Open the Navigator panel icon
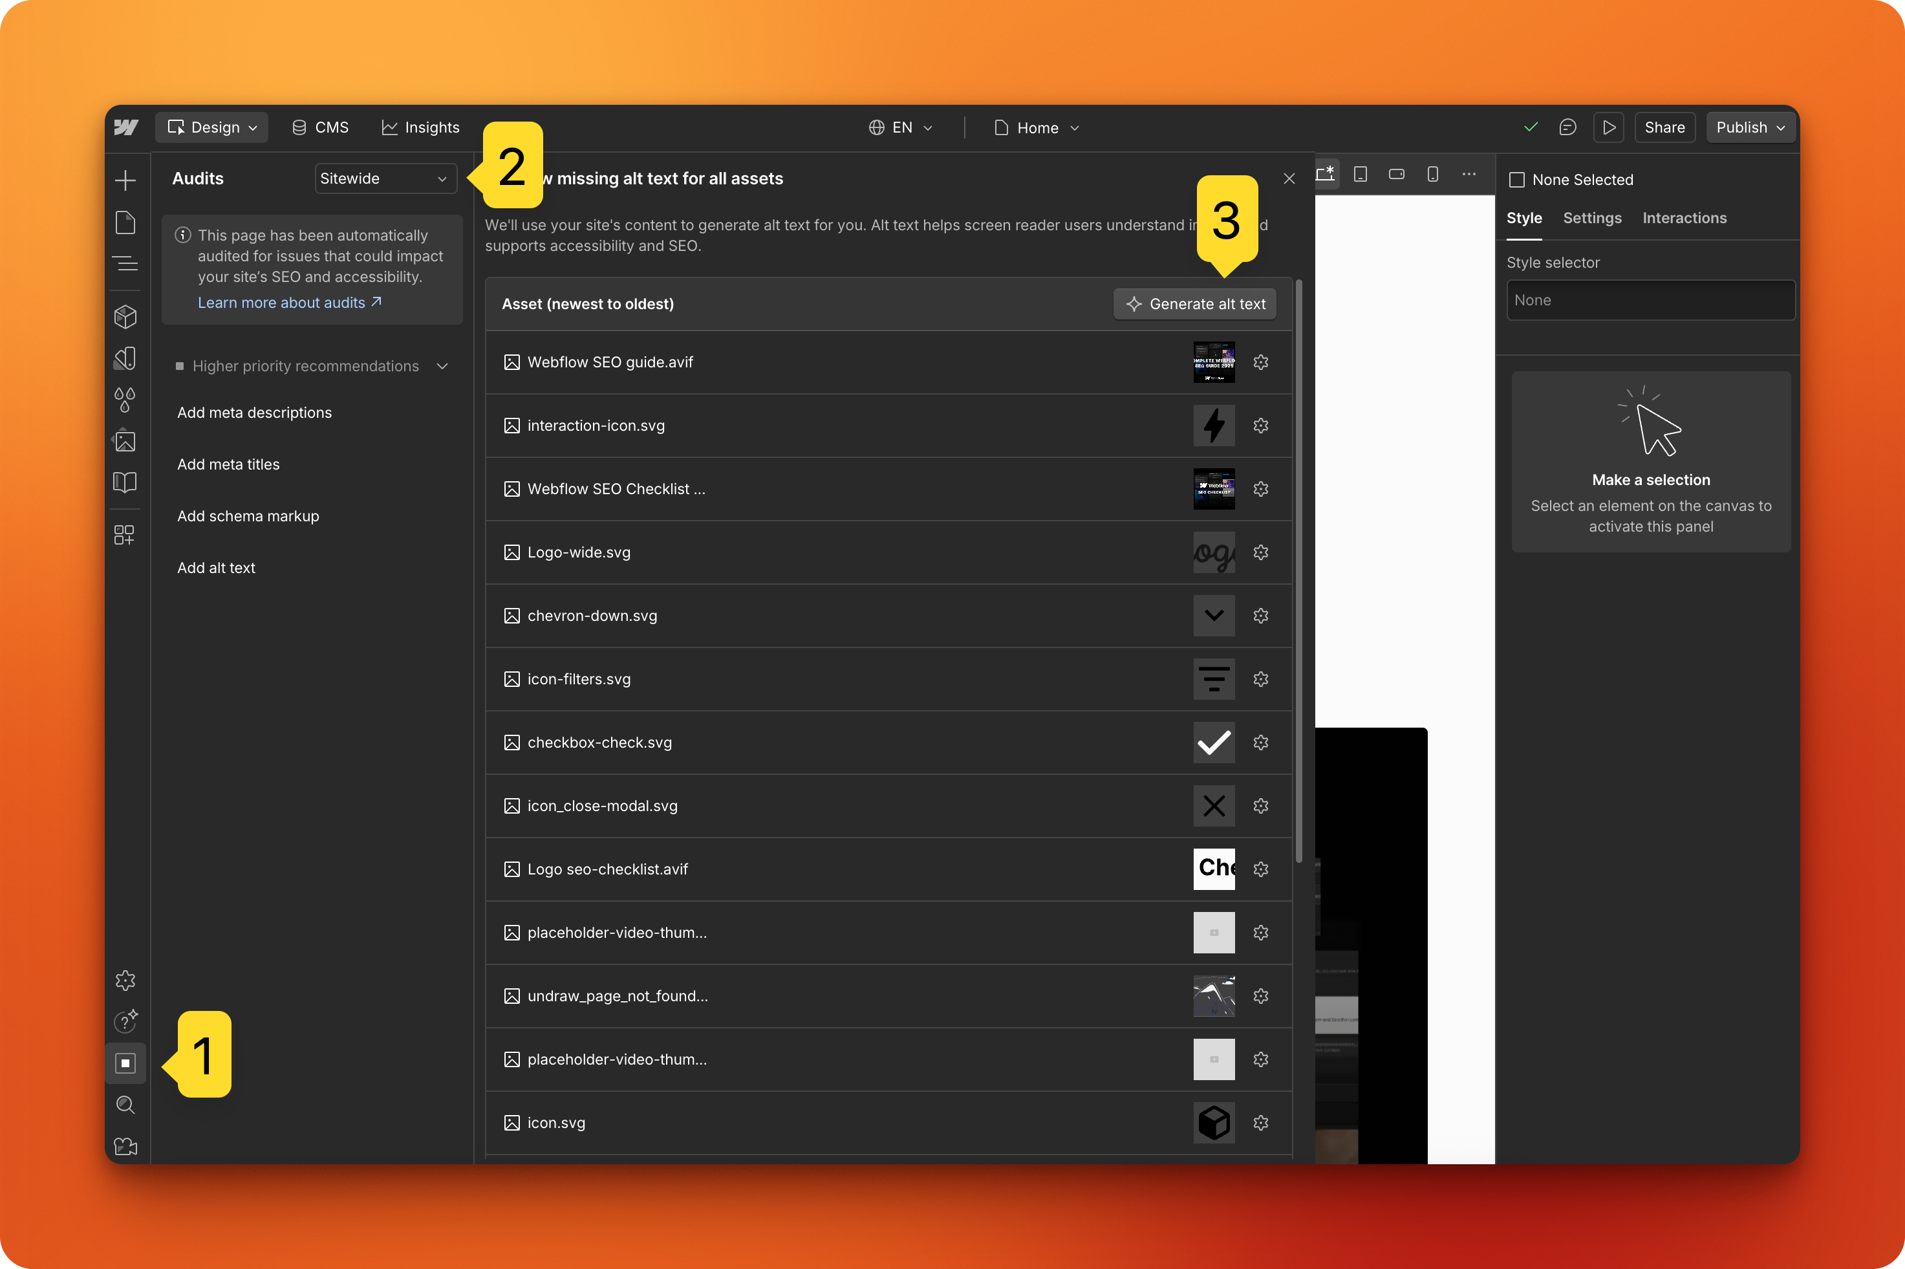Image resolution: width=1905 pixels, height=1269 pixels. (125, 264)
